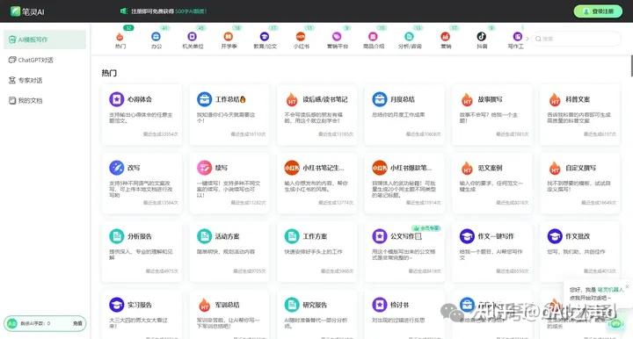
Task: Switch to the 热门 category tab
Action: (x=120, y=40)
